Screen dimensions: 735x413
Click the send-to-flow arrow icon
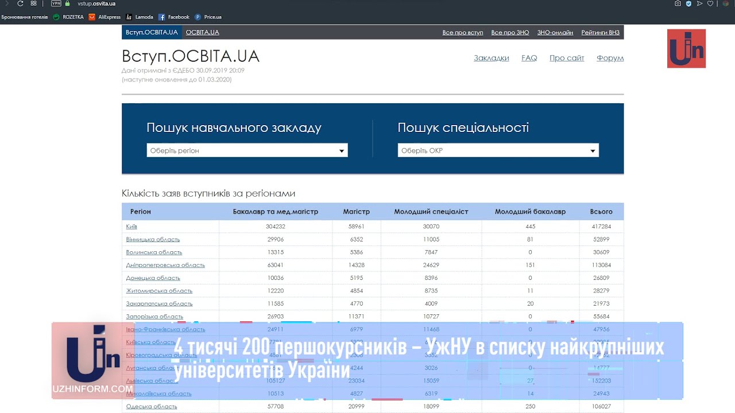coord(699,3)
